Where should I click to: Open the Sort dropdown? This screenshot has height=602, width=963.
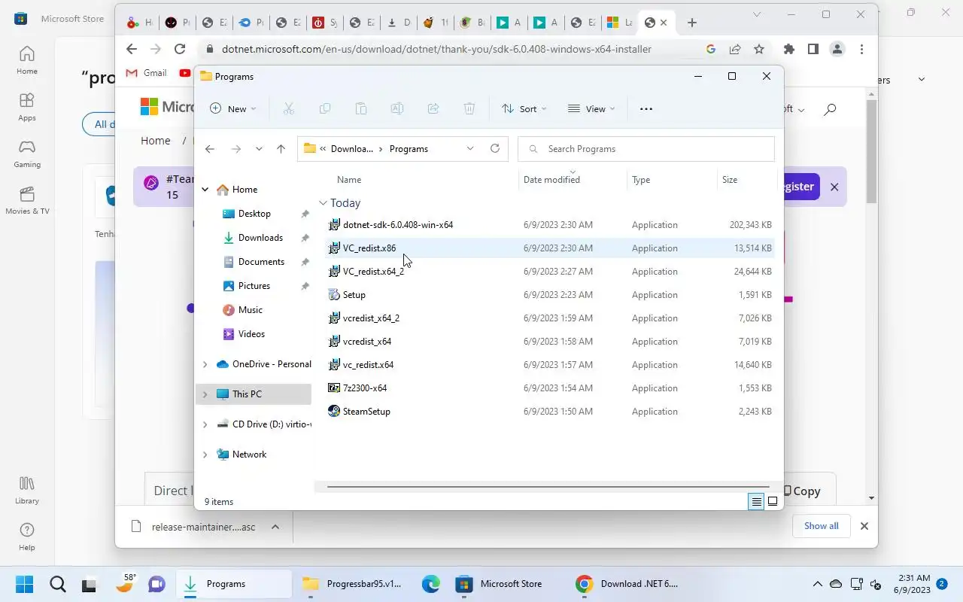524,108
